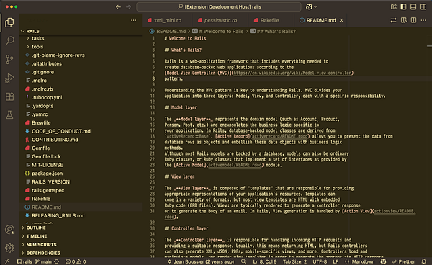432x265 pixels.
Task: Select the README.md tab
Action: point(321,20)
